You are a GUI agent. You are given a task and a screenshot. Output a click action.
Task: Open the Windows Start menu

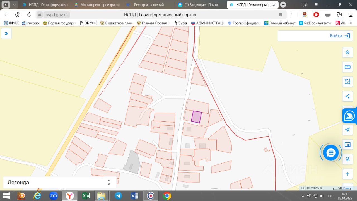[x=6, y=196]
